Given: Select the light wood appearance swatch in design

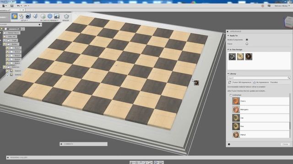Looking at the screenshot, I should [240, 56].
